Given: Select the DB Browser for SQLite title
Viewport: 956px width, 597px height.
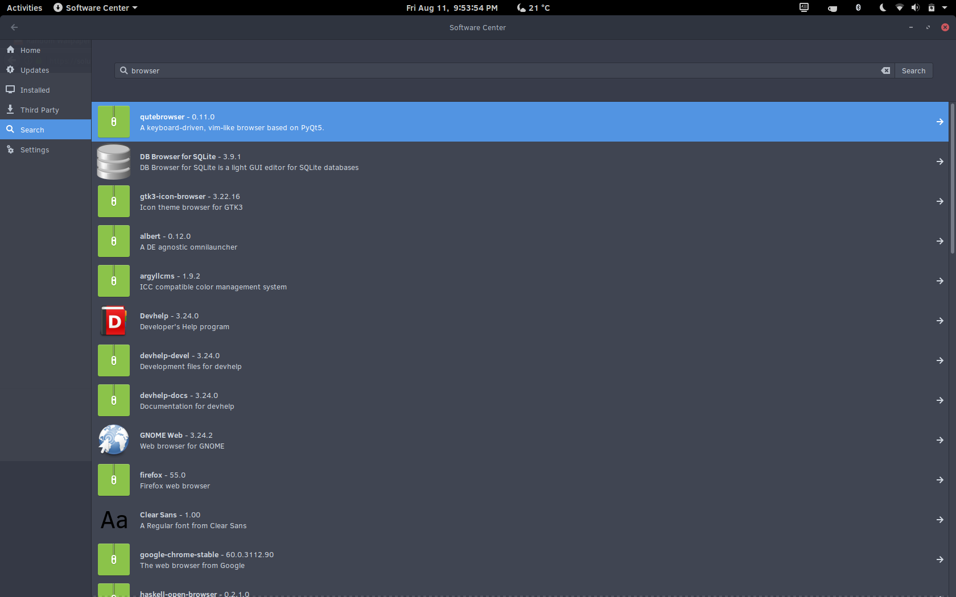Looking at the screenshot, I should 190,156.
